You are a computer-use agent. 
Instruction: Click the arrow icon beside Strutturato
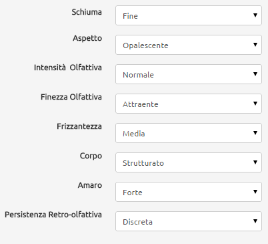(255, 162)
